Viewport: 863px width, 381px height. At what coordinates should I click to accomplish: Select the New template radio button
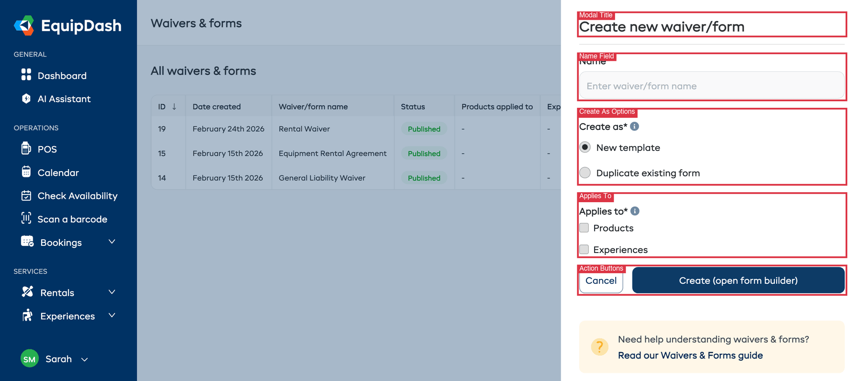(585, 147)
